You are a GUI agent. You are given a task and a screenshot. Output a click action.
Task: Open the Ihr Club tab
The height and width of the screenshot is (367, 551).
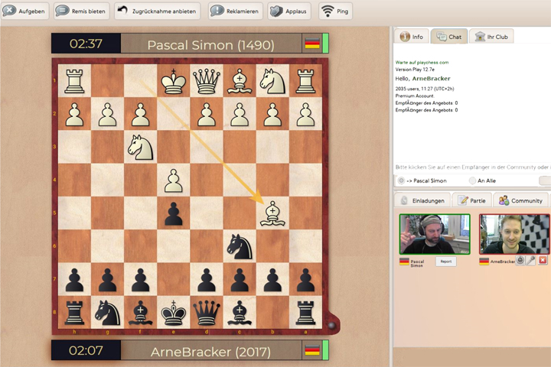491,36
